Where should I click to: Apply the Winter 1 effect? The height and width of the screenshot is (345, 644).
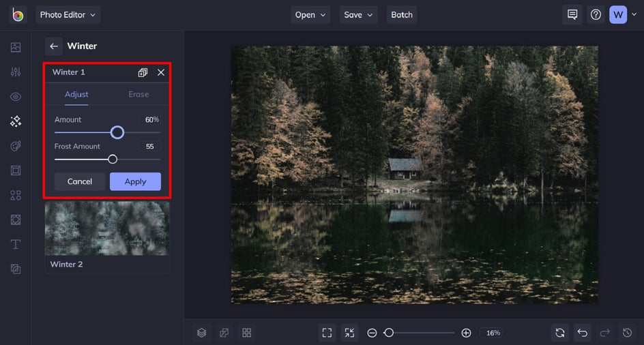click(135, 181)
